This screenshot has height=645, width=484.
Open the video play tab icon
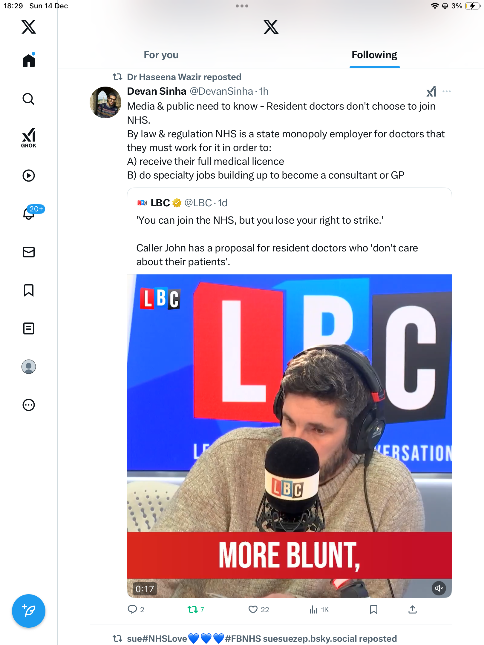[29, 176]
